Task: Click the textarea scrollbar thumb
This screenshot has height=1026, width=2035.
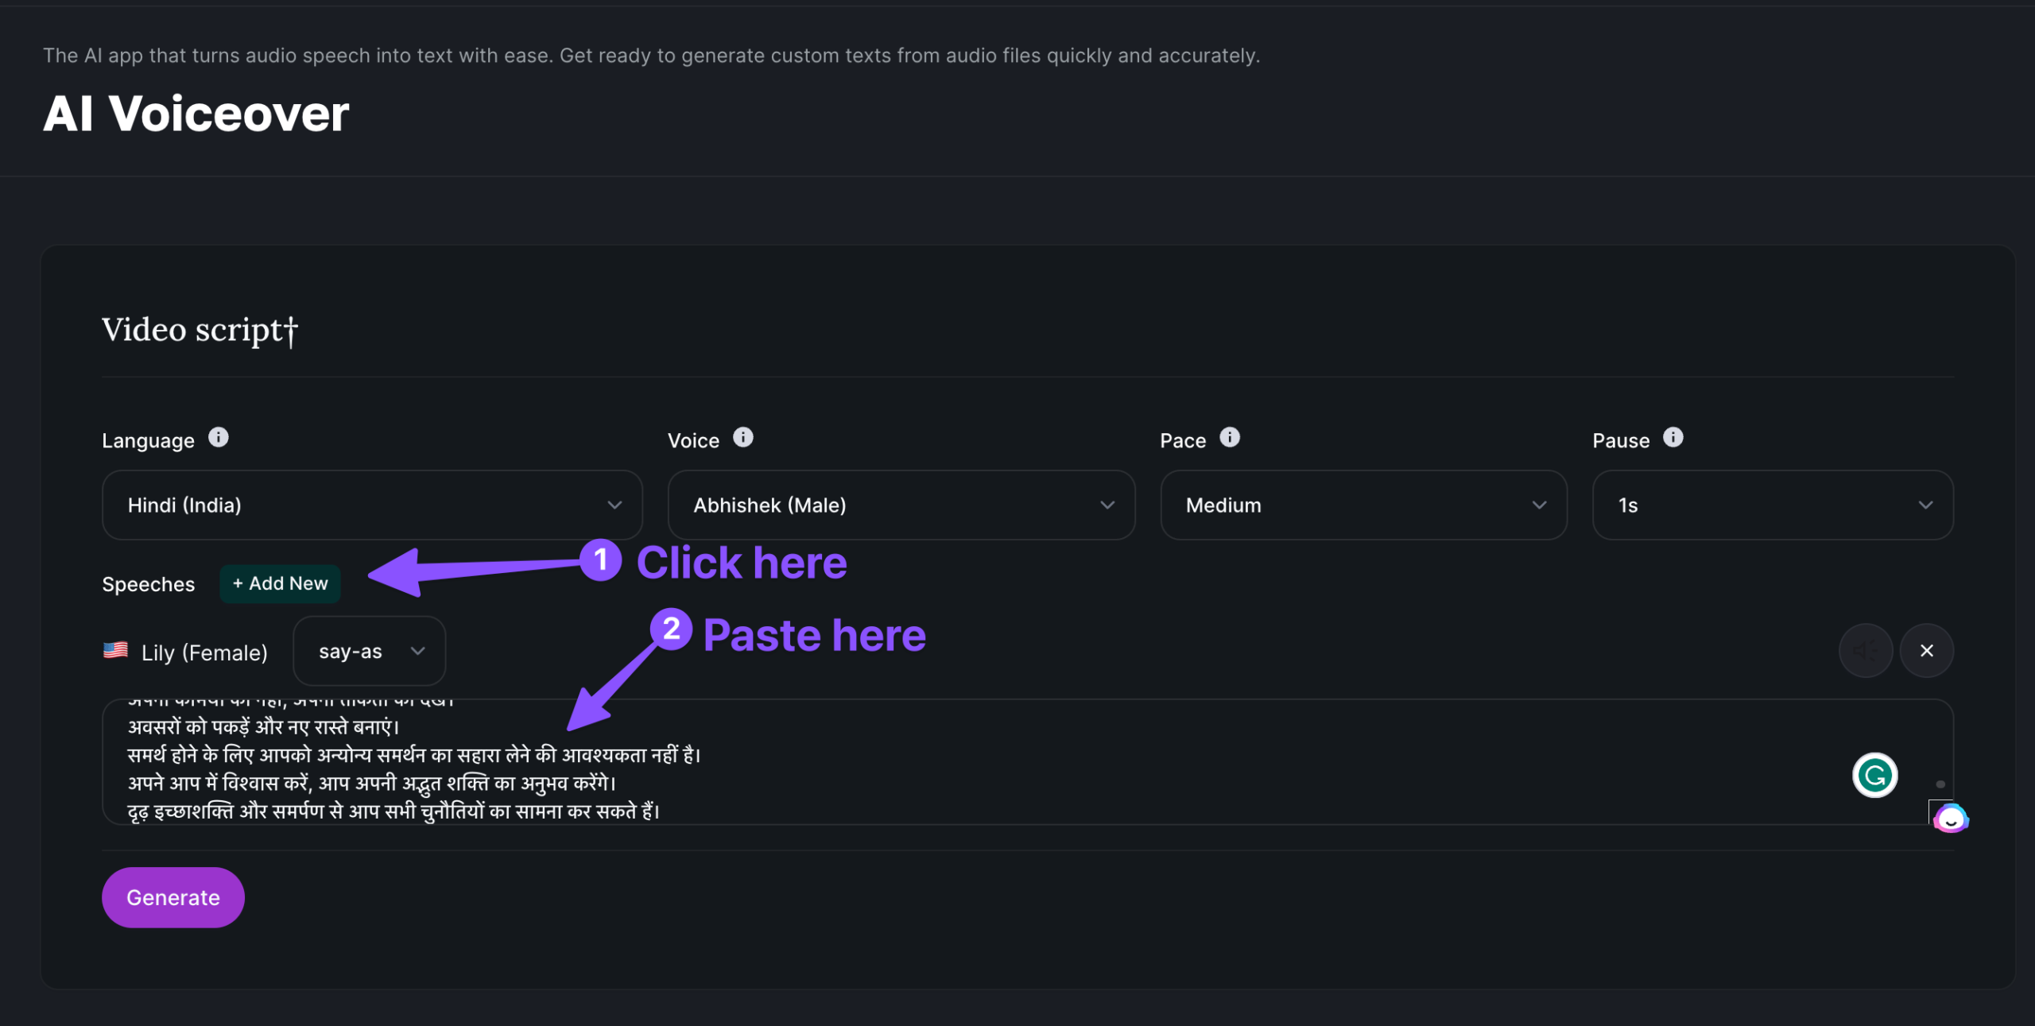Action: click(x=1940, y=784)
